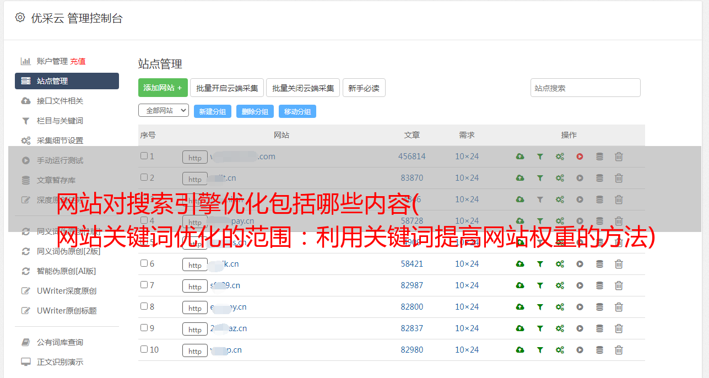Tick the checkbox for site row 8
This screenshot has width=709, height=378.
point(144,306)
